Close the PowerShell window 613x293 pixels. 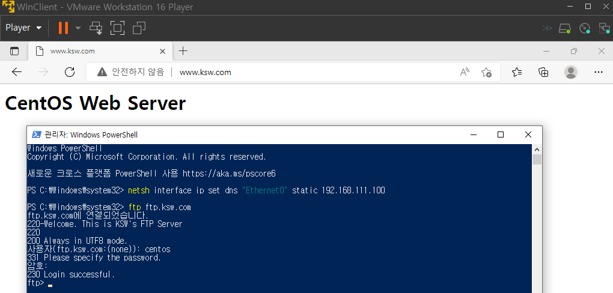pyautogui.click(x=528, y=134)
